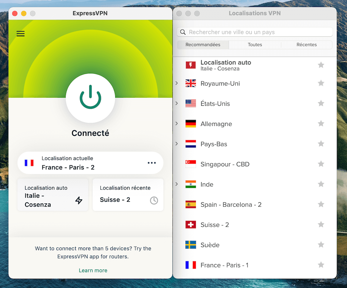Connect to recent location Suisse - 2

click(128, 195)
